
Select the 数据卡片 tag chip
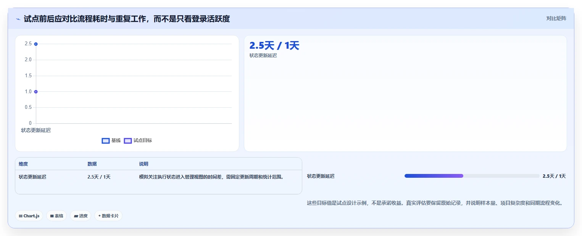point(108,216)
